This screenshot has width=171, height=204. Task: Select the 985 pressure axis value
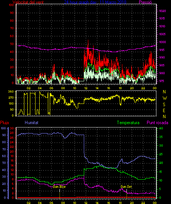tap(162, 65)
